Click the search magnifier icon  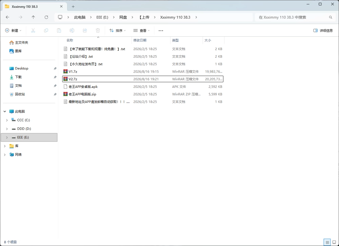pos(331,17)
